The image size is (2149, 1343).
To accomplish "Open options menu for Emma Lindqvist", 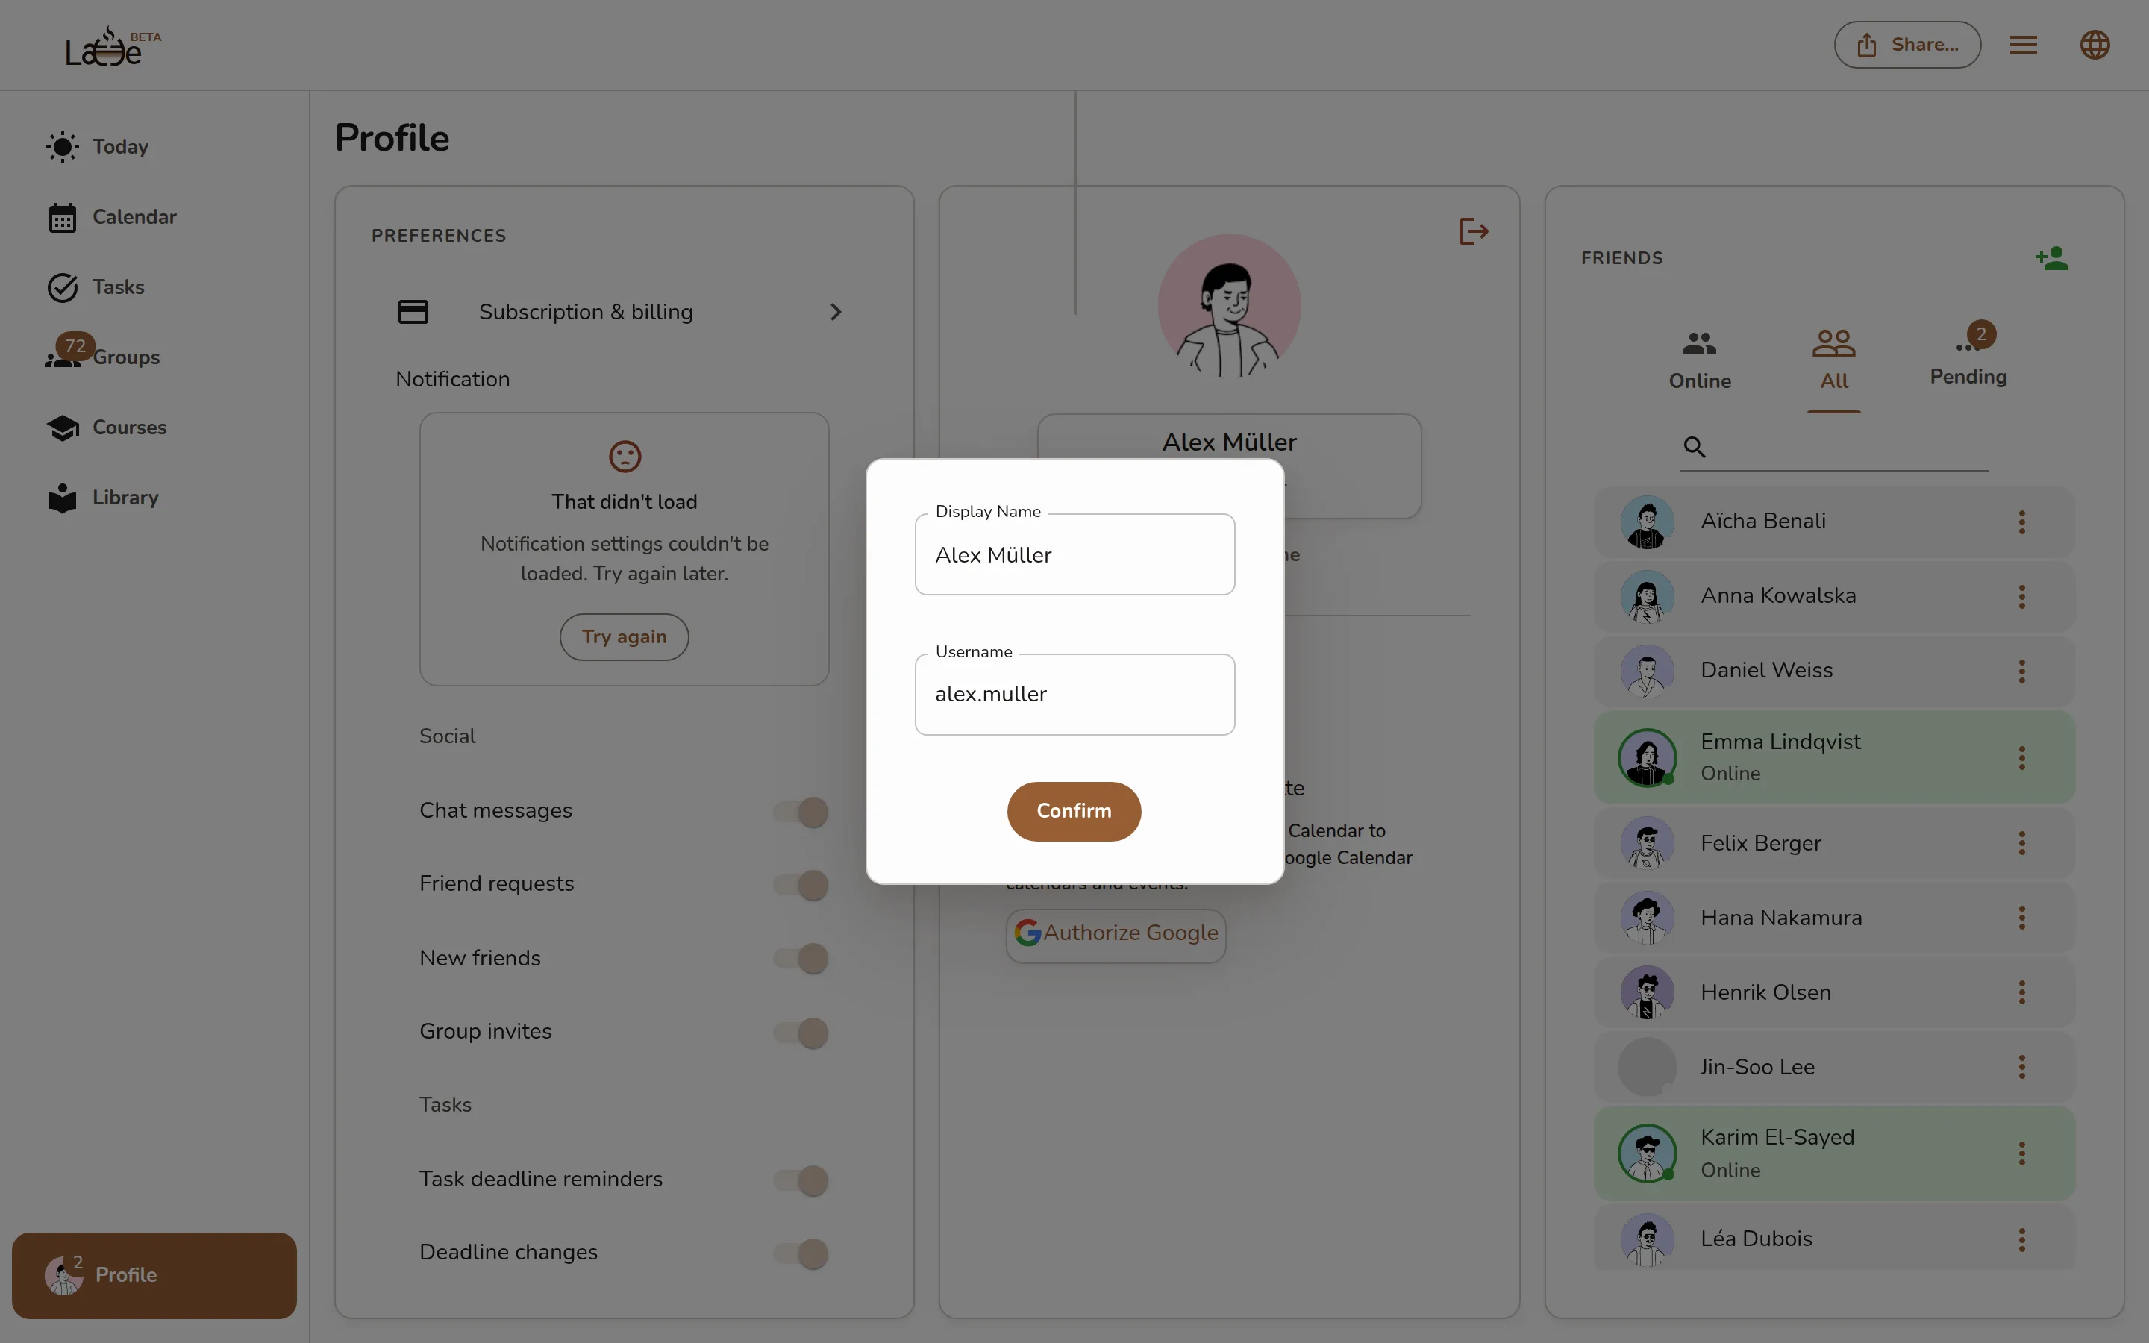I will pyautogui.click(x=2022, y=757).
